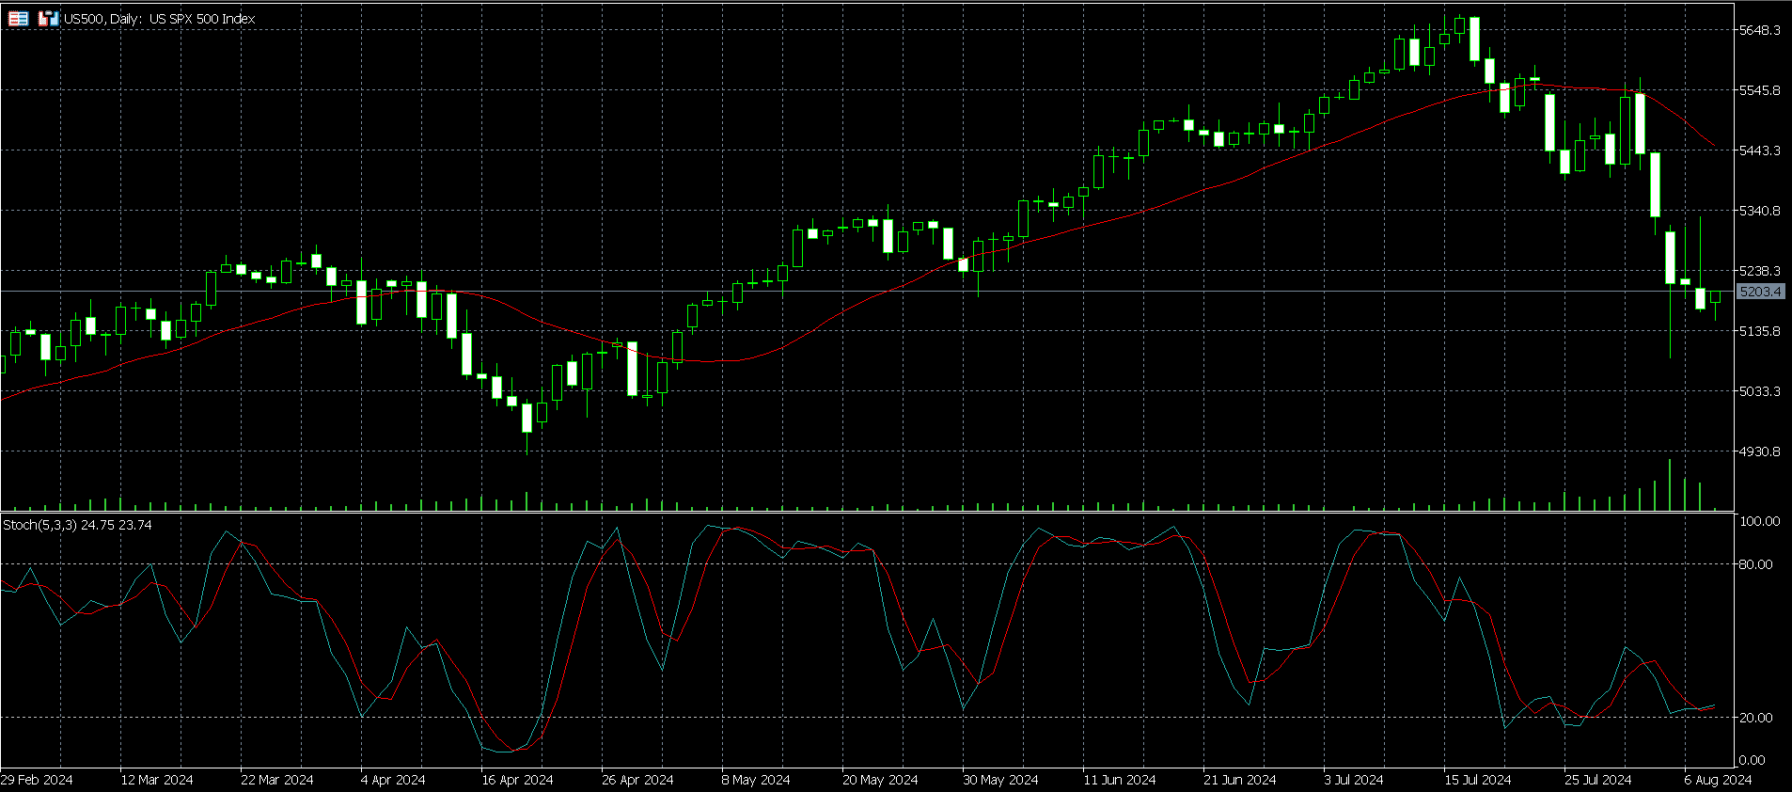This screenshot has width=1792, height=792.
Task: Click the stochastic 80.00 level label
Action: point(1755,564)
